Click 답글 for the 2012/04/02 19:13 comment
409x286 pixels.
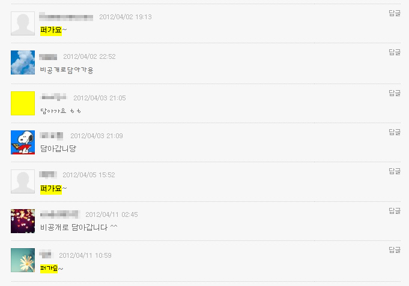click(x=395, y=13)
